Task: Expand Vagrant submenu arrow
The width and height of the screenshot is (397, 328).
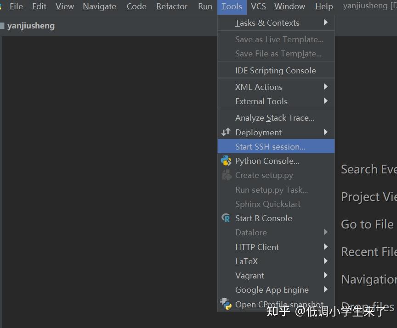Action: click(x=326, y=275)
